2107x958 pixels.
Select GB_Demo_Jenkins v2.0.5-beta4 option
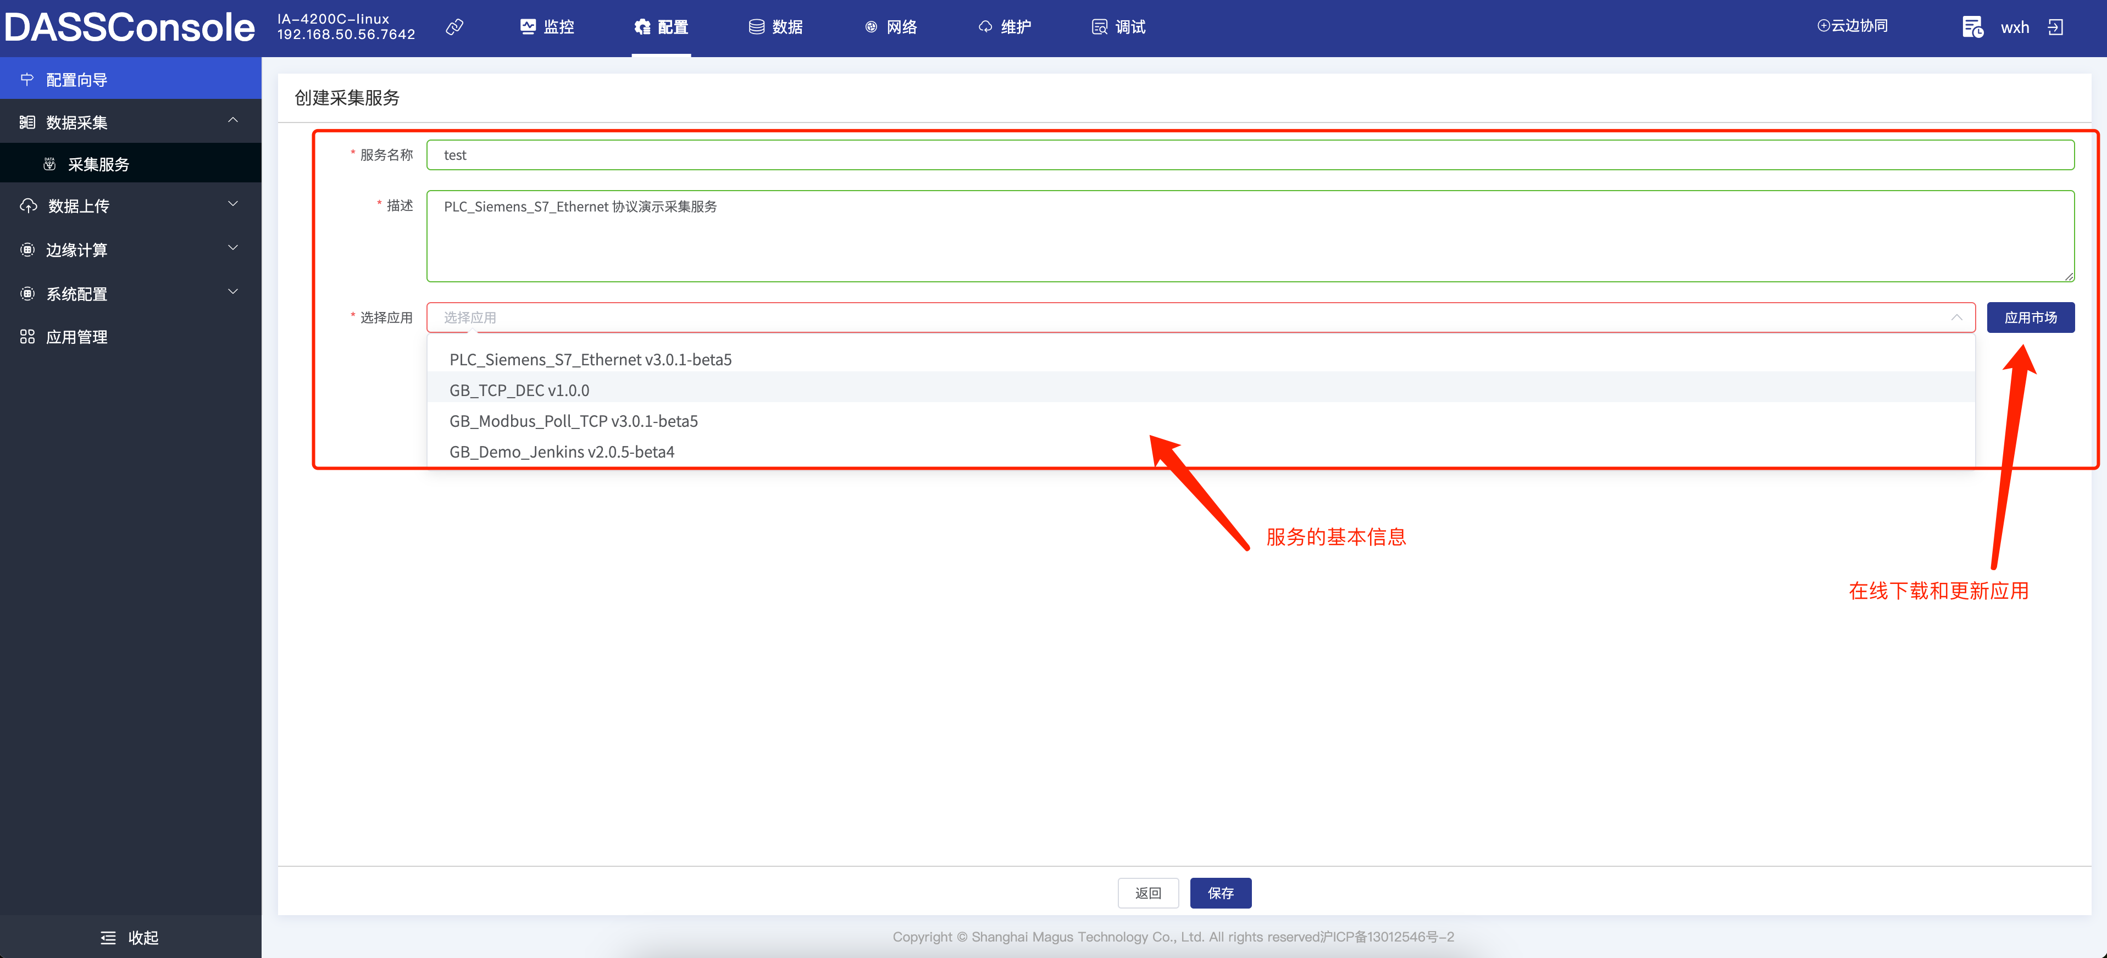(1201, 451)
